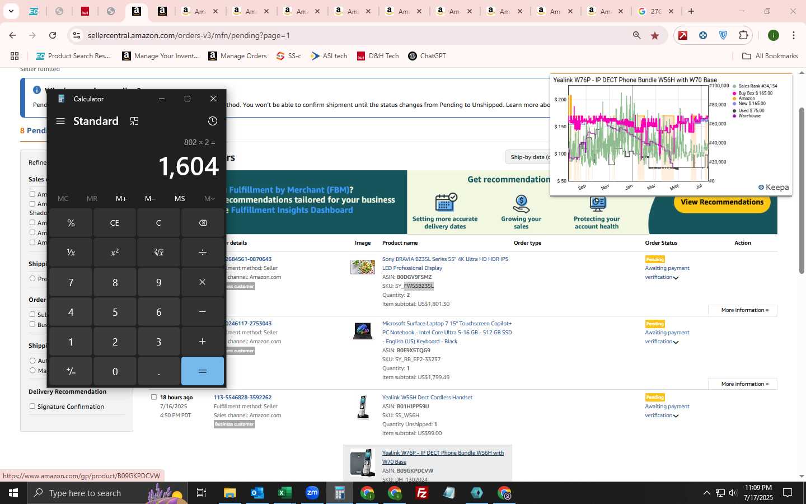Screen dimensions: 806x504
Task: Click the bookmark star in address bar
Action: coord(655,35)
